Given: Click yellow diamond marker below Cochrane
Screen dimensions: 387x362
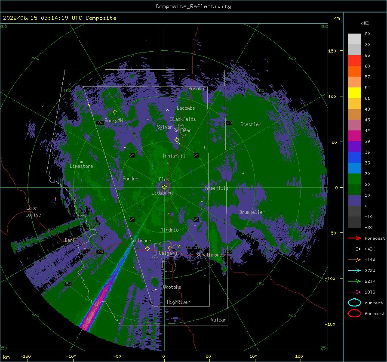Looking at the screenshot, I should point(147,248).
